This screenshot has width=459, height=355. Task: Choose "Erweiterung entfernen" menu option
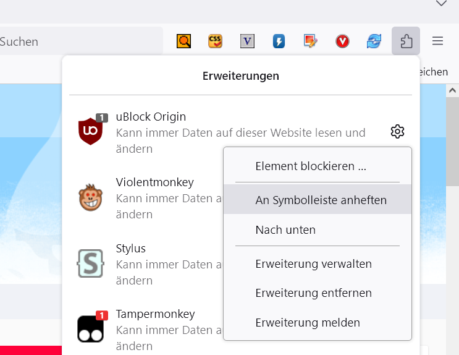(313, 293)
